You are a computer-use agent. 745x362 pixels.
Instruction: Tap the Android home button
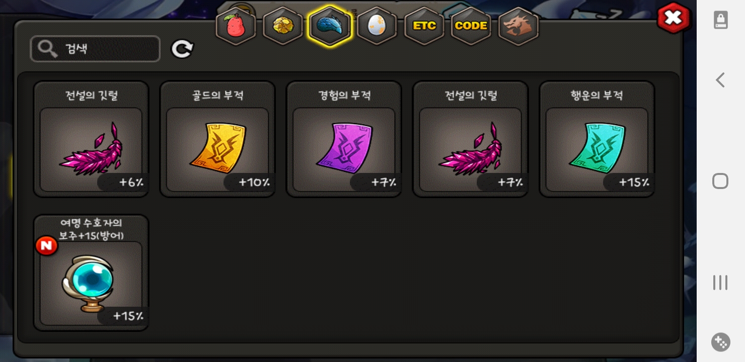[720, 181]
